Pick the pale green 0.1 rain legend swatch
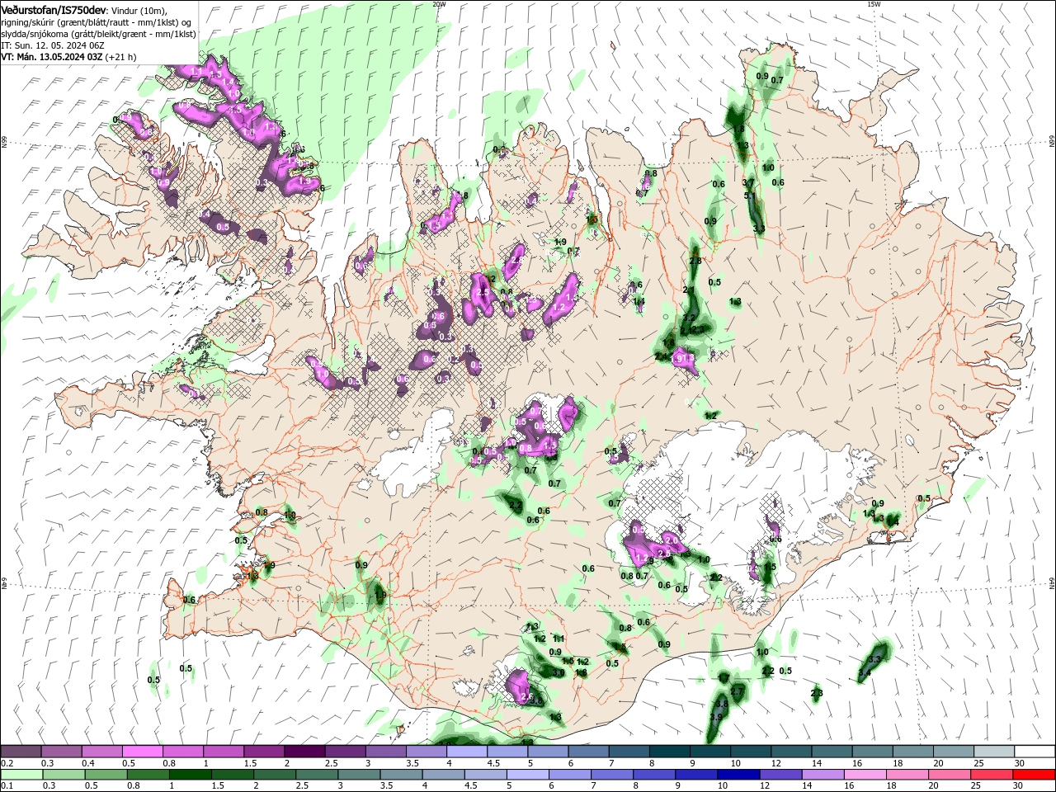 click(x=21, y=775)
